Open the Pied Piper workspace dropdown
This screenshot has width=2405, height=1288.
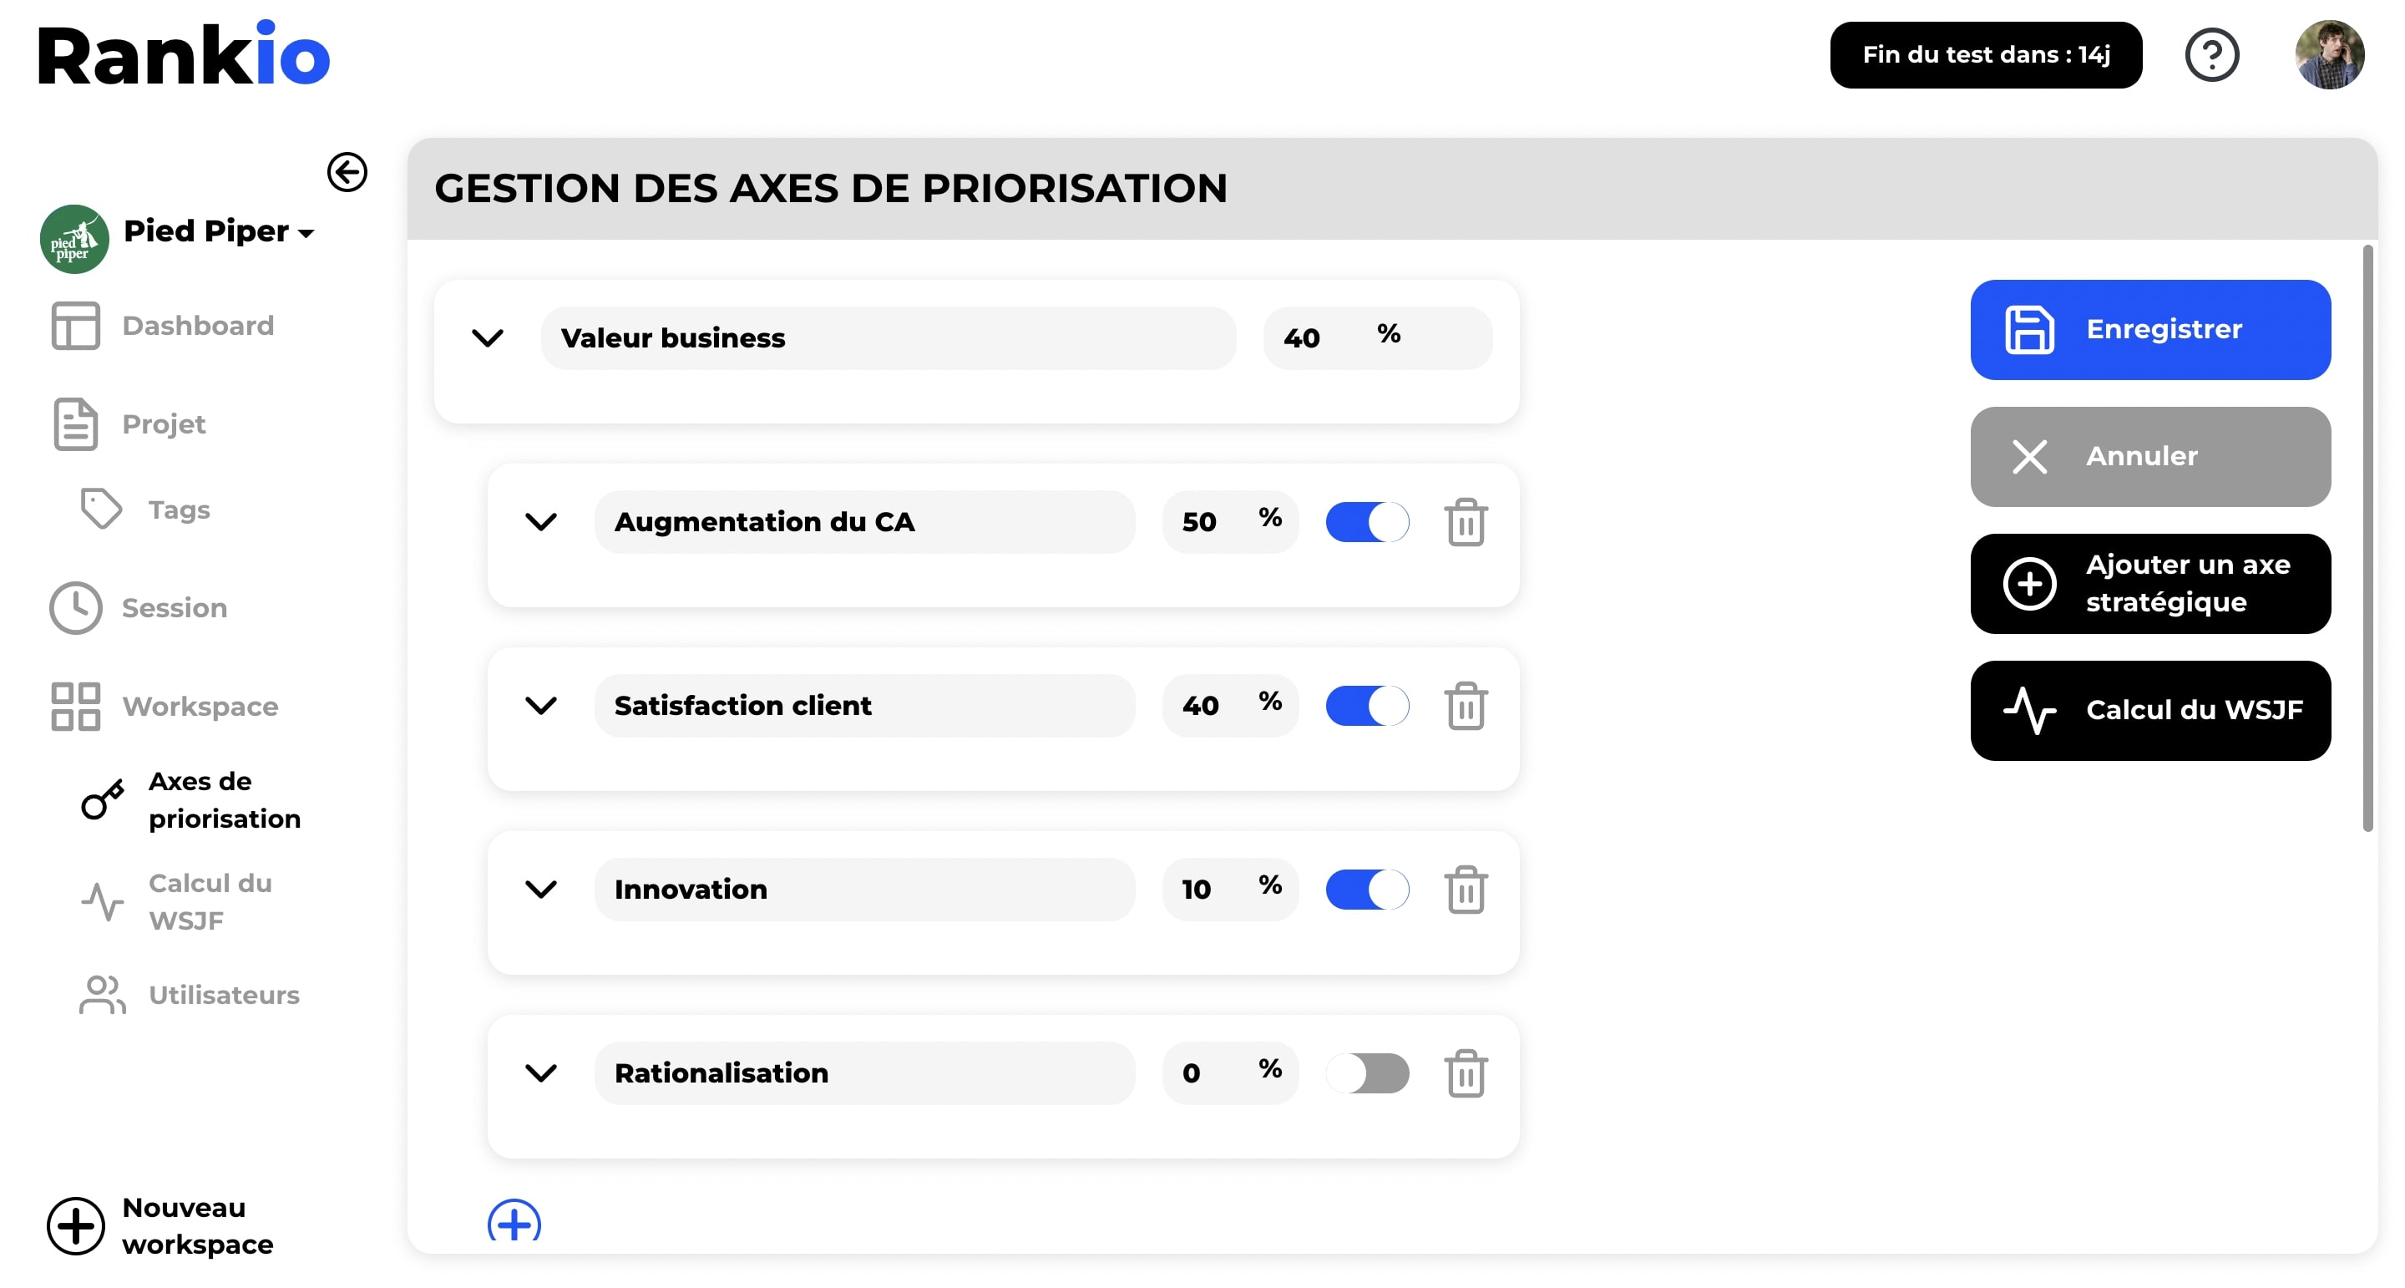pos(219,231)
